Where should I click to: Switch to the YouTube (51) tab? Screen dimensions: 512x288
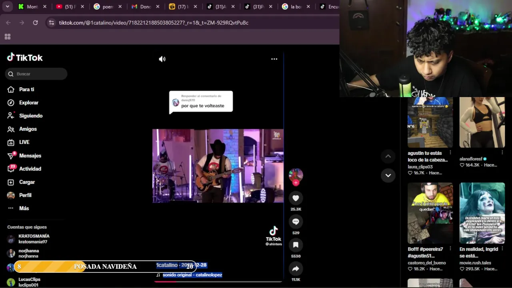point(70,7)
